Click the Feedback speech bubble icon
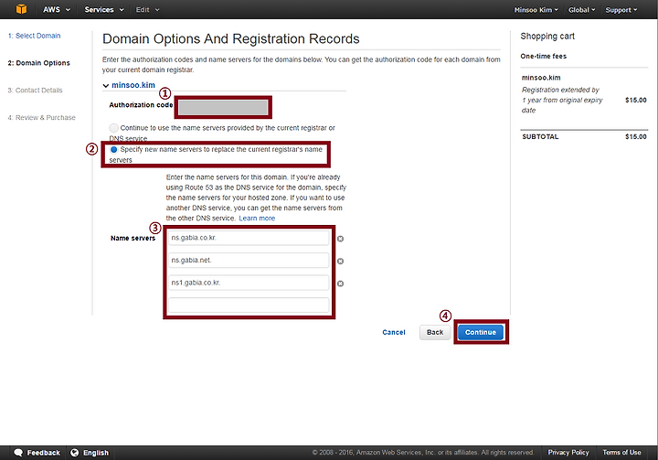 point(18,453)
